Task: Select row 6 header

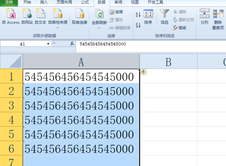Action: 11,148
